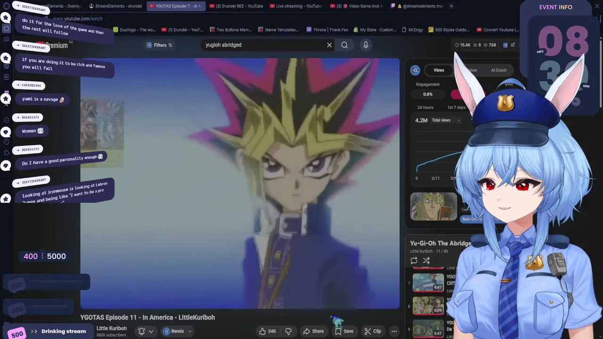Open a new browser tab with plus
This screenshot has width=603, height=339.
pyautogui.click(x=451, y=6)
